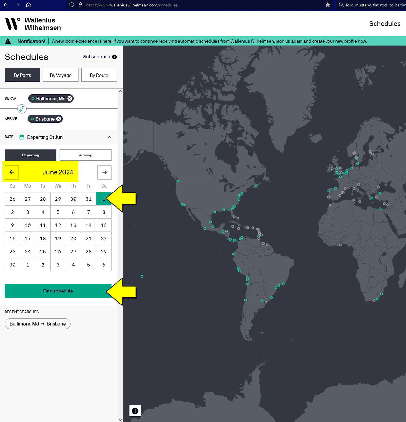
Task: Open Subscription info icon
Action: [x=114, y=57]
